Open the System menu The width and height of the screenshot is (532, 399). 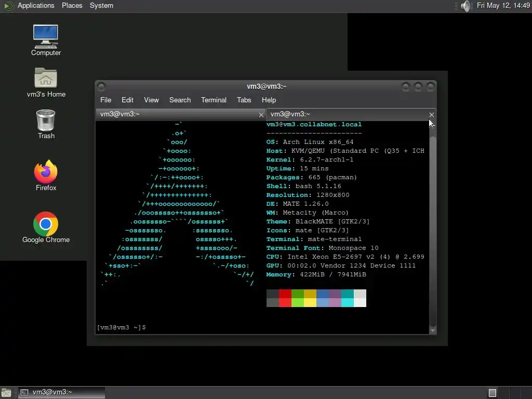[x=101, y=6]
